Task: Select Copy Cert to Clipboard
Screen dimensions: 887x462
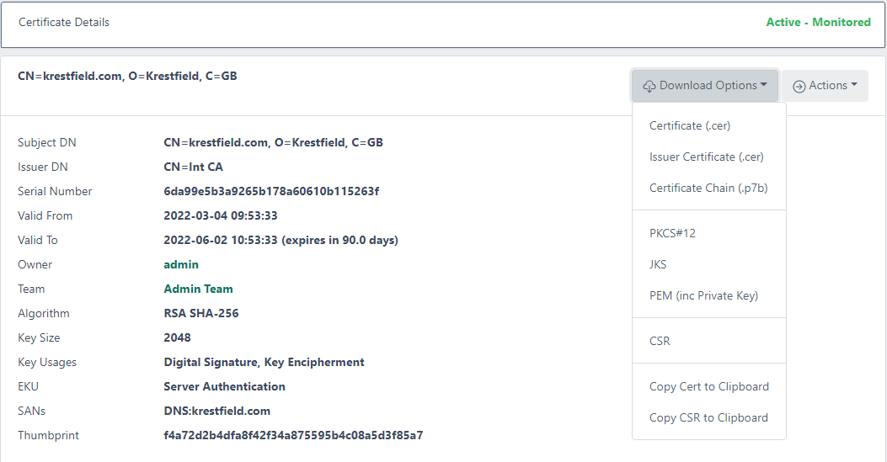Action: [x=708, y=386]
